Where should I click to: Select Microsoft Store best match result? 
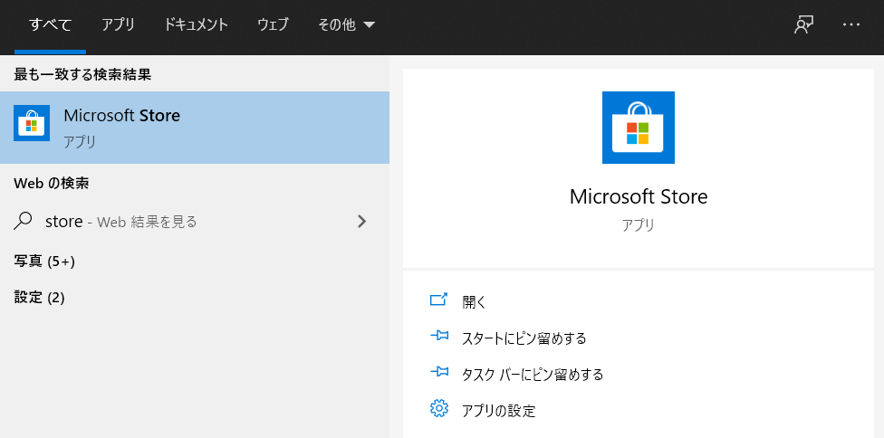(195, 128)
